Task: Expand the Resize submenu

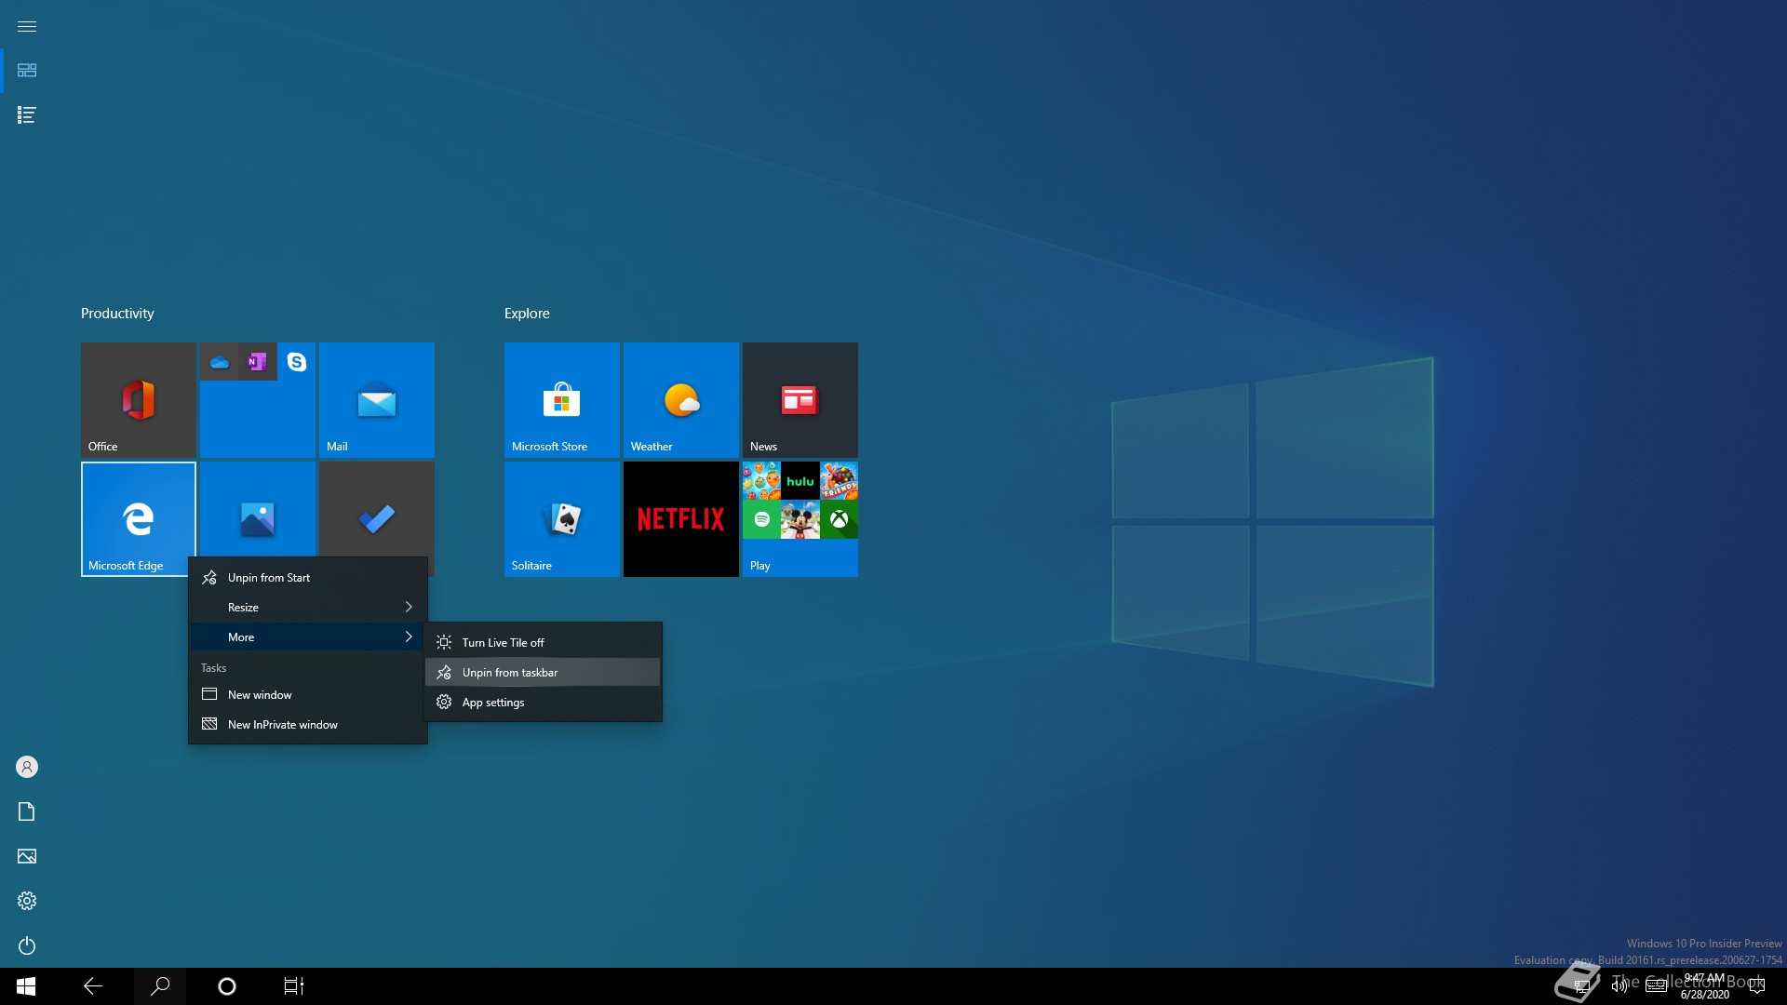Action: [308, 608]
